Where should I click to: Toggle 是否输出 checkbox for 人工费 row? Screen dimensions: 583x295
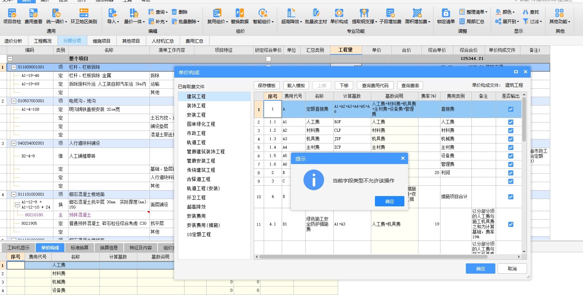click(x=510, y=122)
